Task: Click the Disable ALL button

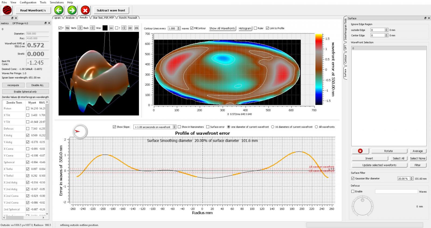Action: 37,85
